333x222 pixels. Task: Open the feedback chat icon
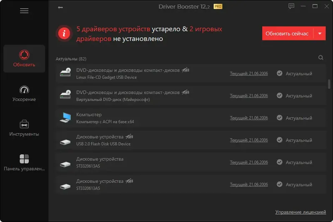[291, 6]
